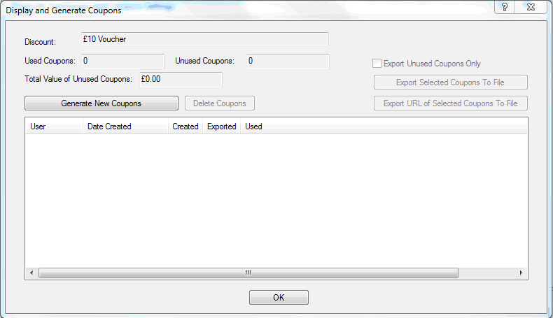Click the Used Coupons count field

tap(122, 62)
